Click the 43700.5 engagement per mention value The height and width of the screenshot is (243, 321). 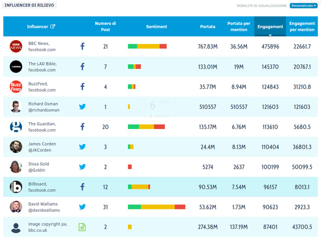(302, 227)
